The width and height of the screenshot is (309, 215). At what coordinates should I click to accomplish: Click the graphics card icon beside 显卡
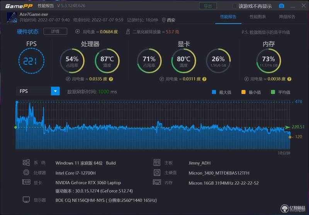pos(26,182)
